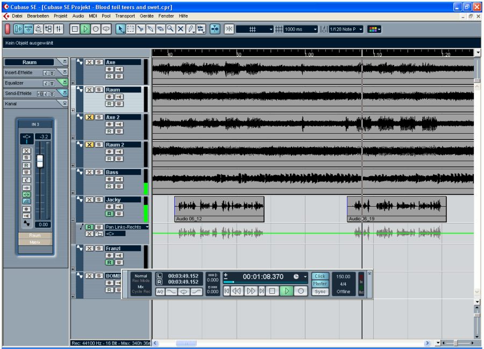
Task: Open the time format dropdown in transport
Action: [305, 277]
